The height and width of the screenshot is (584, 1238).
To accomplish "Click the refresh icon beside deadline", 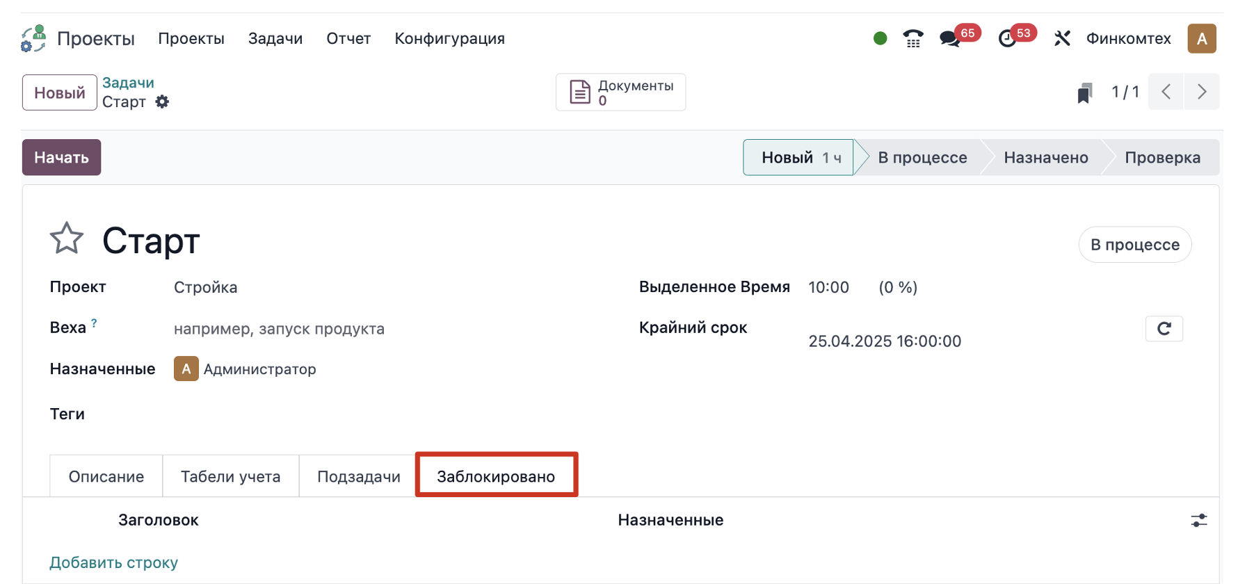I will [x=1164, y=328].
